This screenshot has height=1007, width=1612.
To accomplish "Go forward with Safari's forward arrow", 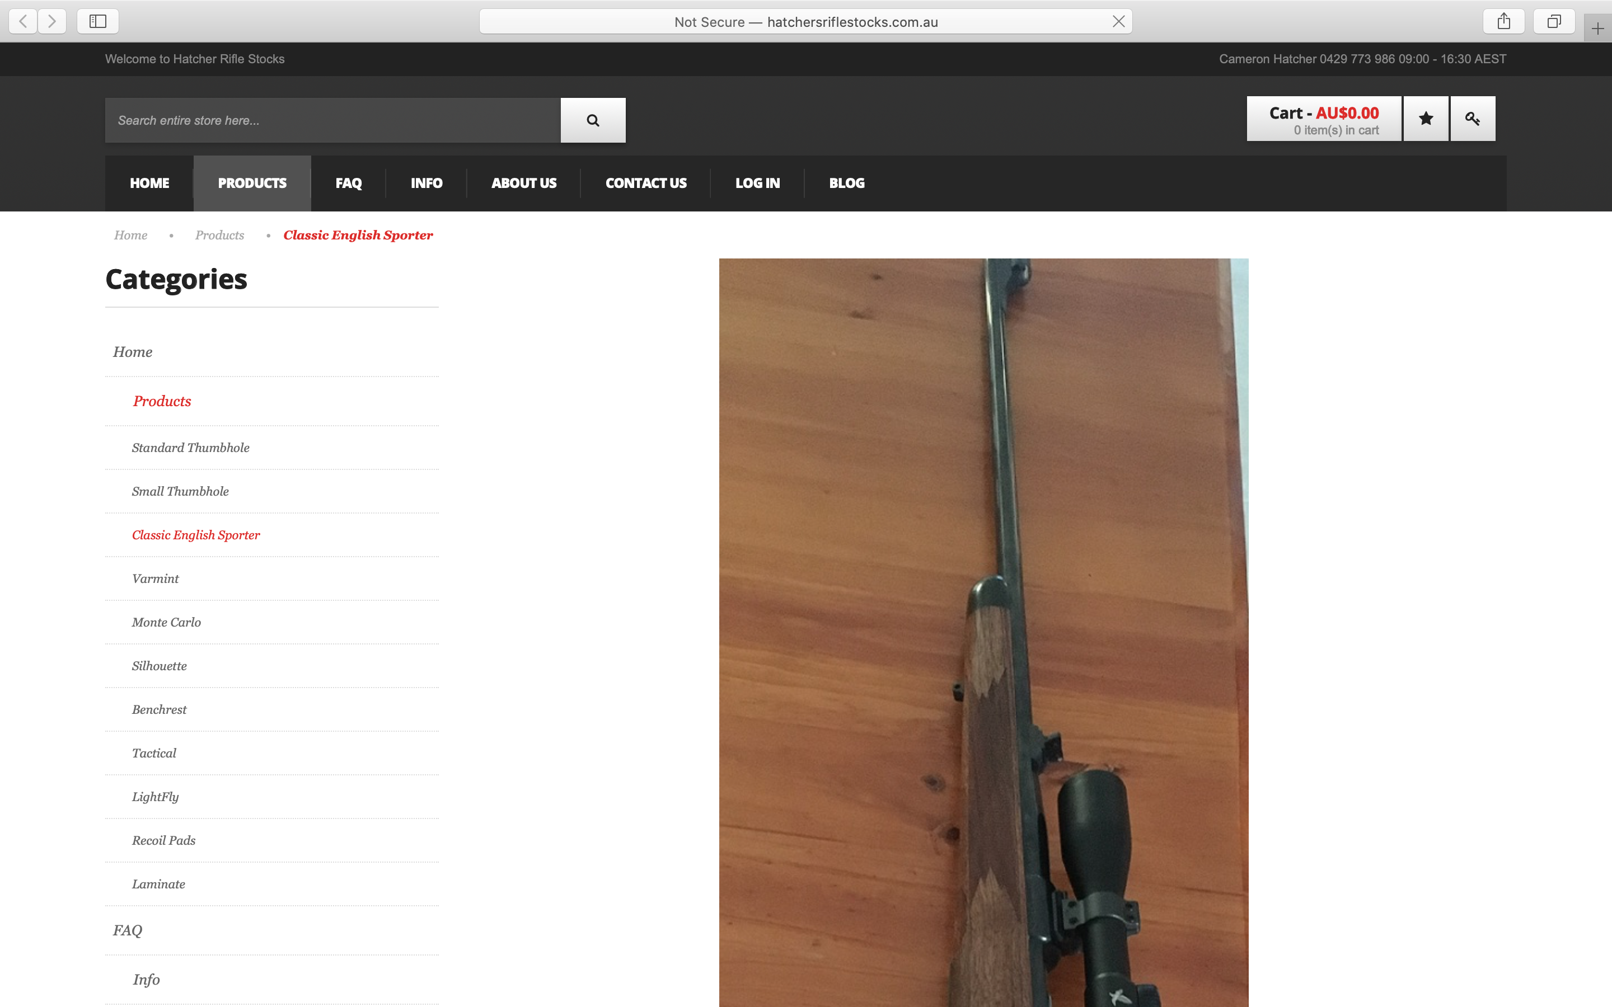I will 52,21.
